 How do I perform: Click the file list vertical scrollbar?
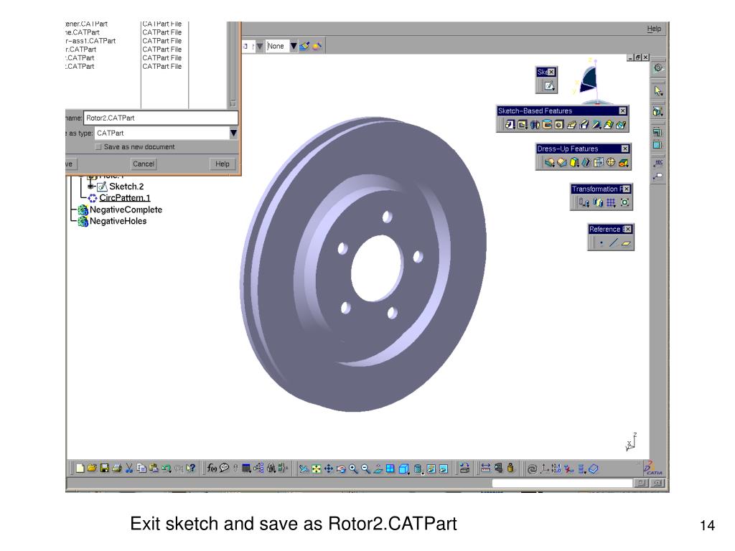pyautogui.click(x=233, y=65)
